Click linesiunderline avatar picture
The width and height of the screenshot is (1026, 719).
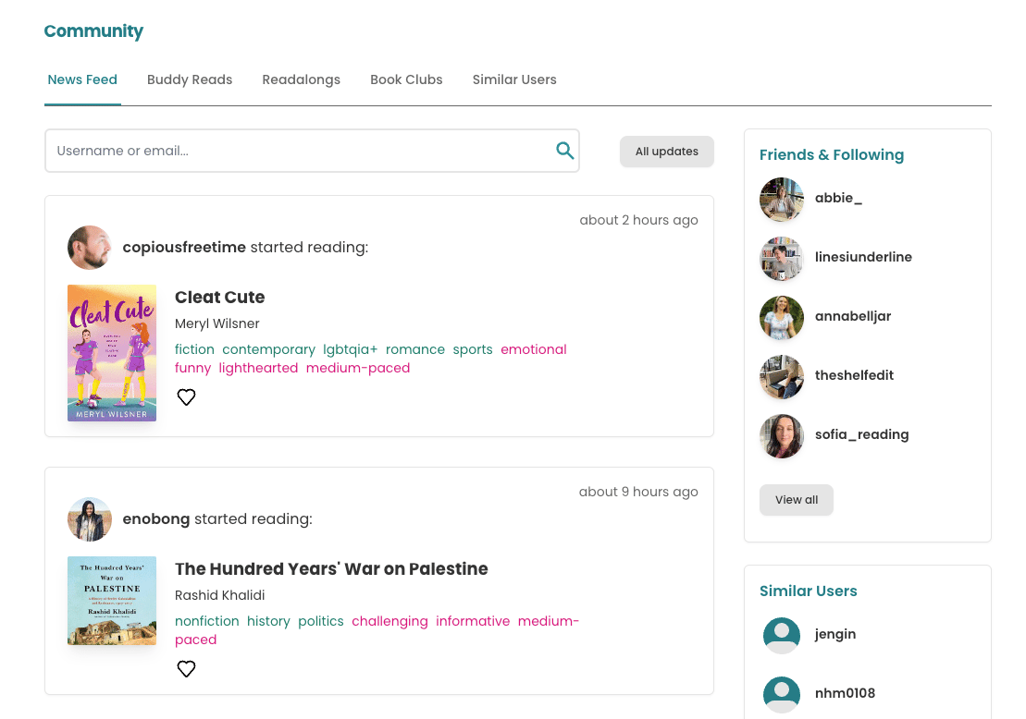[781, 258]
